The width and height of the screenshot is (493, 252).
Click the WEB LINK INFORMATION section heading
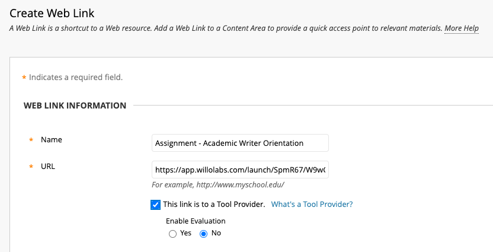[x=75, y=106]
